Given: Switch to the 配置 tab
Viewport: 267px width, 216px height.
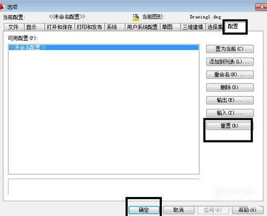Looking at the screenshot, I should [x=235, y=27].
